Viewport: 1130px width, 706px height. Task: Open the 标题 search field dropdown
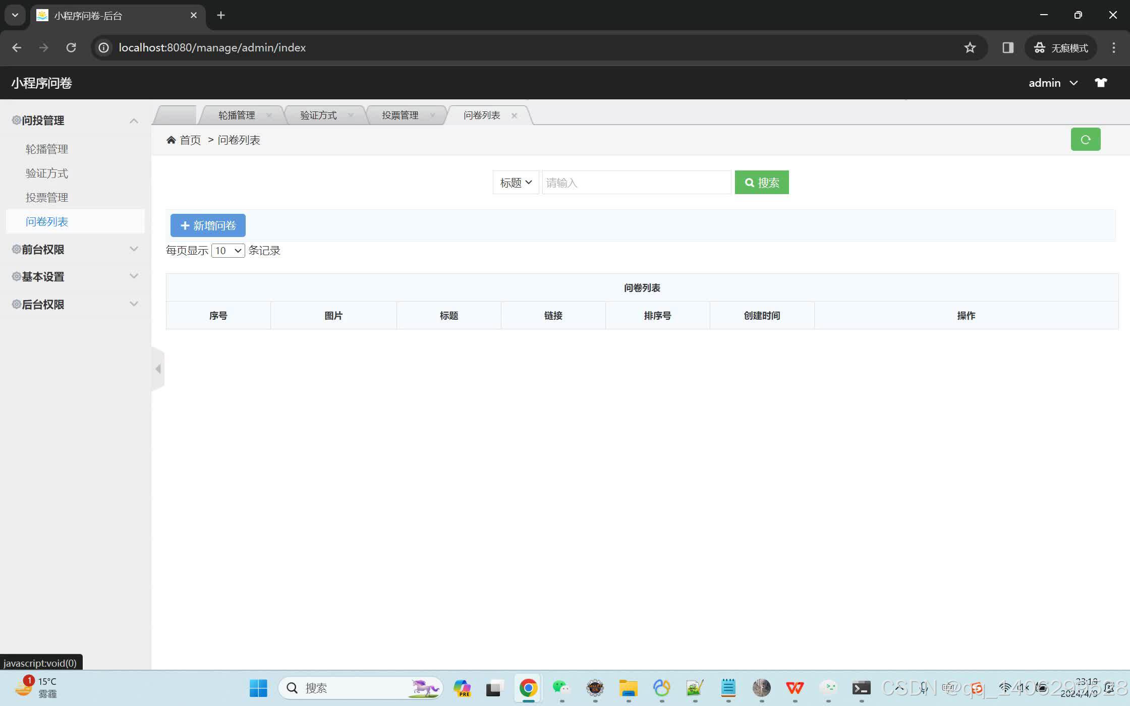point(516,183)
